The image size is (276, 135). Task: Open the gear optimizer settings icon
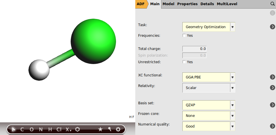(118, 130)
